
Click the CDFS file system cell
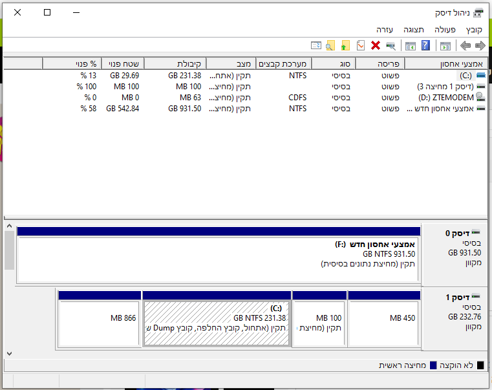pos(297,98)
